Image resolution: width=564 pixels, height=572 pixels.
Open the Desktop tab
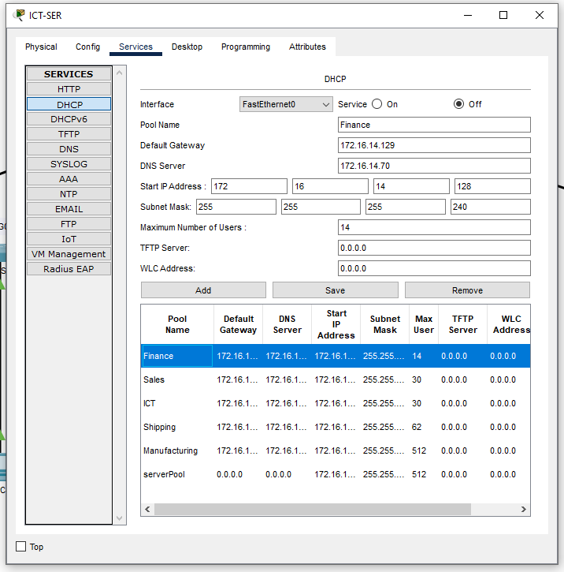[187, 47]
